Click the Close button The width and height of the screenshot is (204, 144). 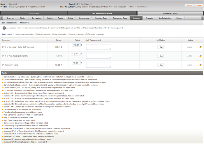pyautogui.click(x=199, y=5)
